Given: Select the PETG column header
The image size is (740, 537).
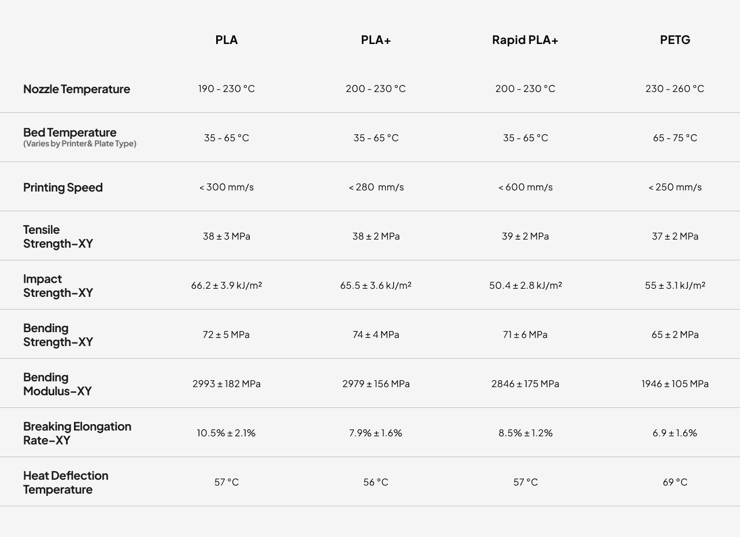Looking at the screenshot, I should pyautogui.click(x=675, y=40).
